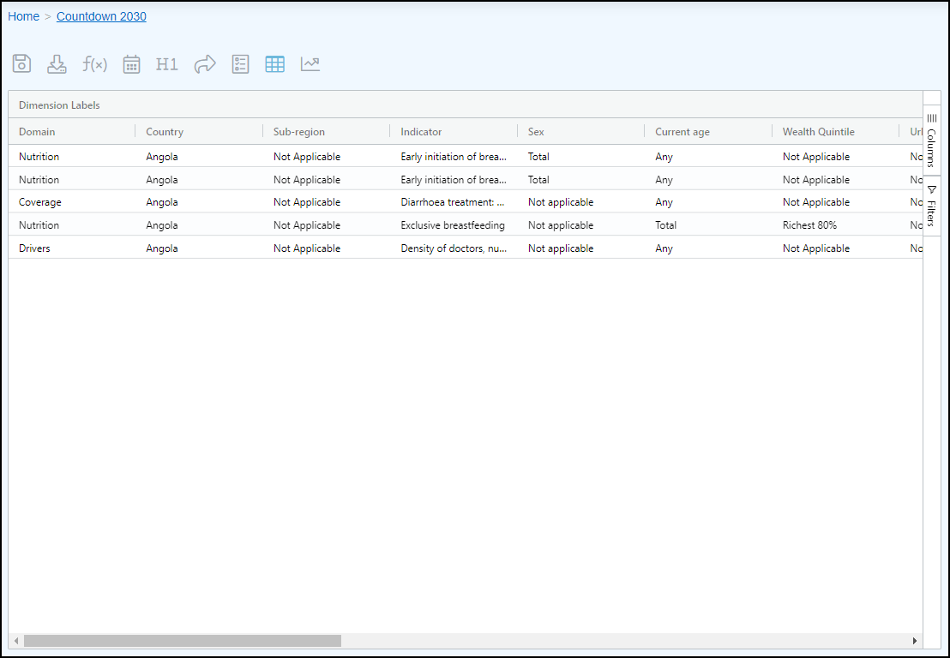Click the Share arrow icon

pyautogui.click(x=205, y=64)
